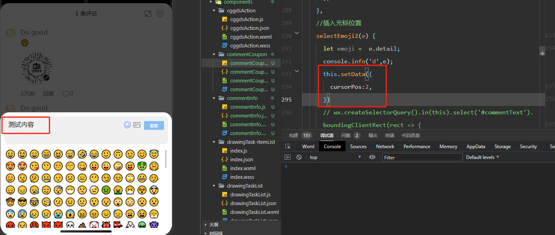This screenshot has height=235, width=555.
Task: Click the heart like icon on first comment
Action: click(65, 94)
